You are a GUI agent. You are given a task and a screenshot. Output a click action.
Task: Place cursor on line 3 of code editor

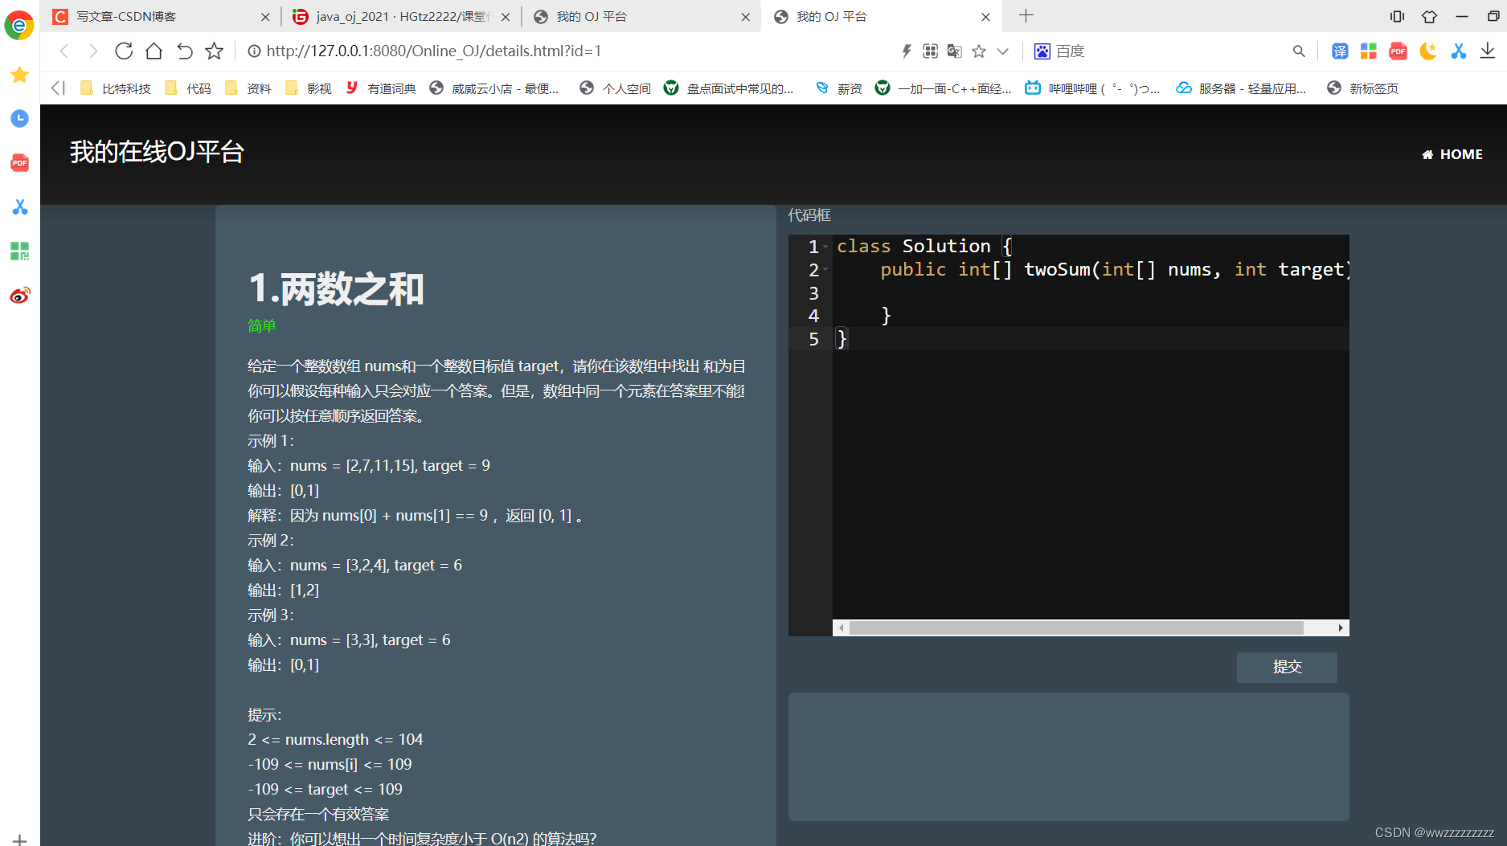1091,292
